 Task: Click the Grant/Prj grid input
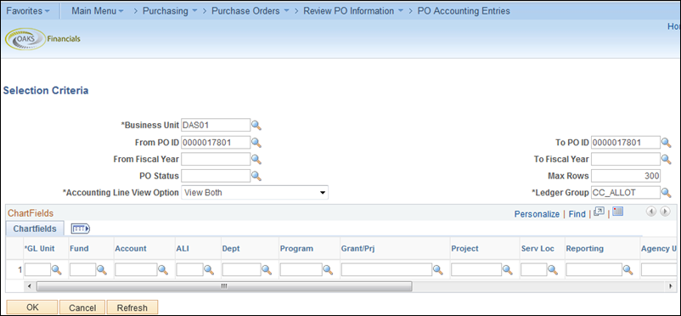click(386, 270)
